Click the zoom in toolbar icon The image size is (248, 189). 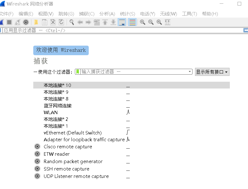tap(142, 22)
